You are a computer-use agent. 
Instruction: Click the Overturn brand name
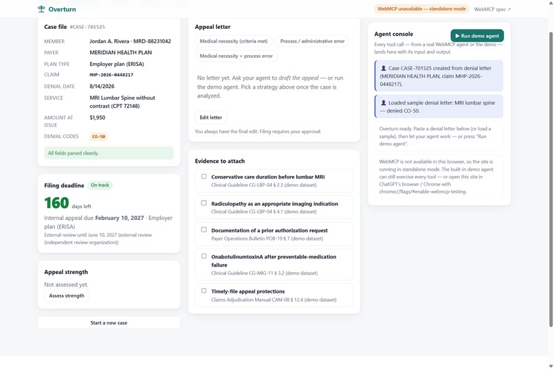(x=62, y=9)
